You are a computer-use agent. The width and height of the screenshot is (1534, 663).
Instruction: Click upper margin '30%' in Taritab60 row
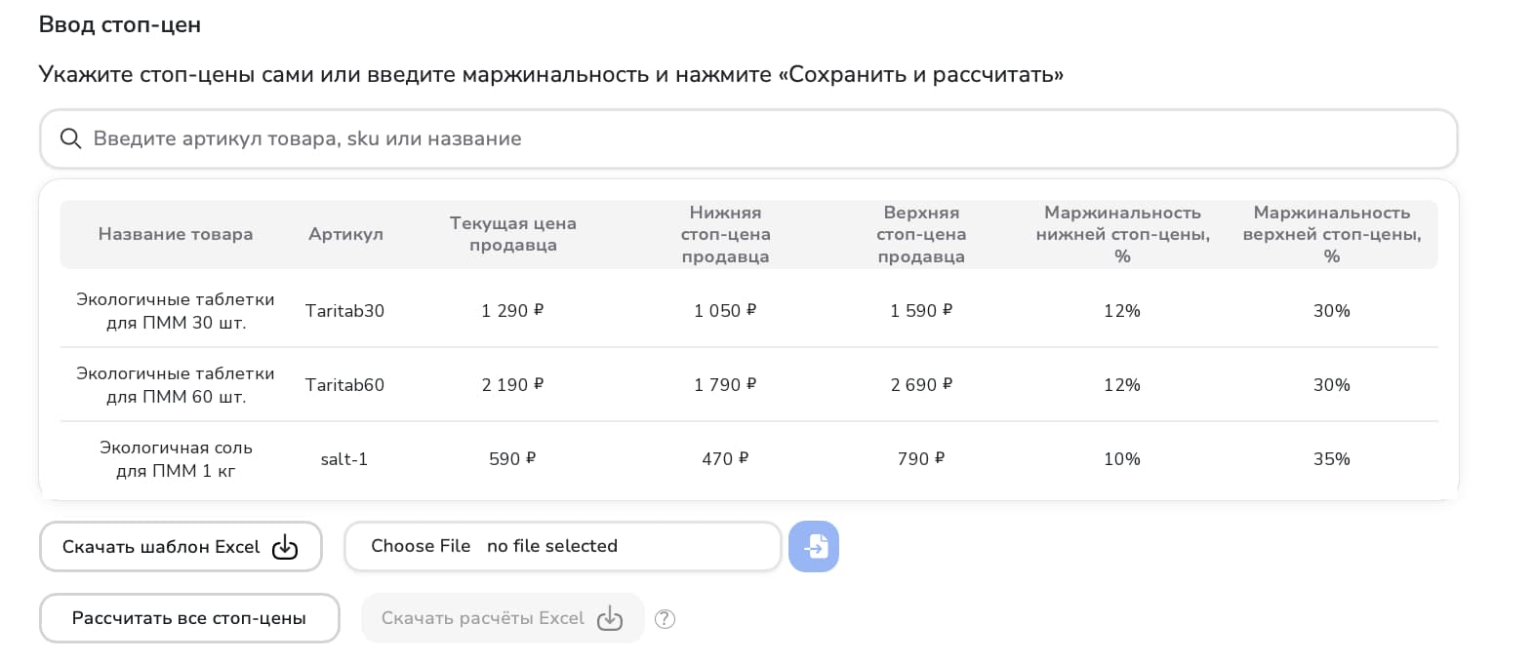coord(1332,385)
